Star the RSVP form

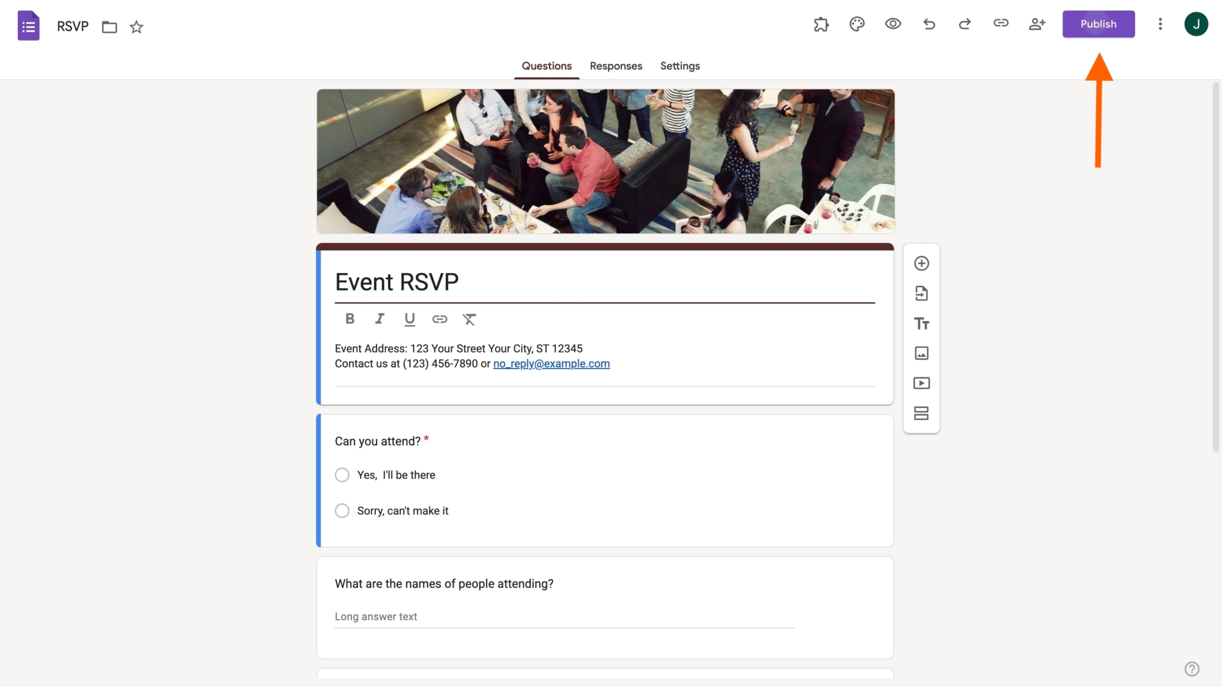point(136,27)
